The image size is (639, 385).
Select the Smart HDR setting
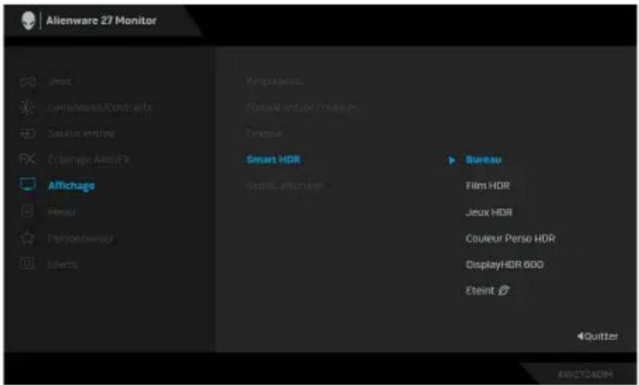[273, 159]
